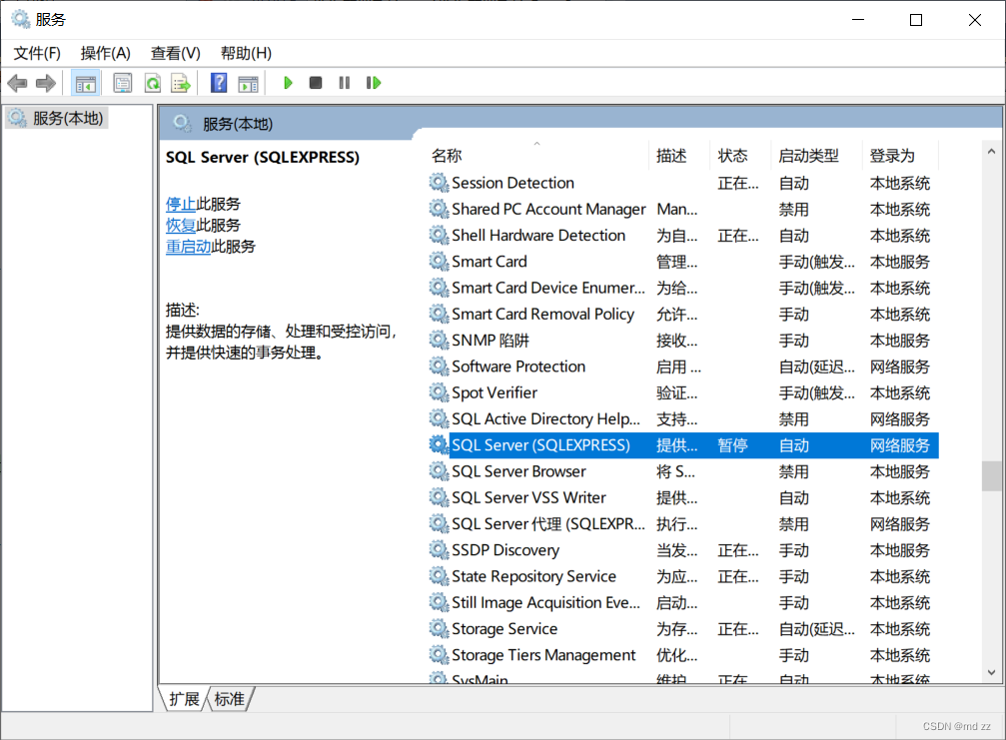Open the 操作(A) menu
Image resolution: width=1006 pixels, height=740 pixels.
click(105, 53)
